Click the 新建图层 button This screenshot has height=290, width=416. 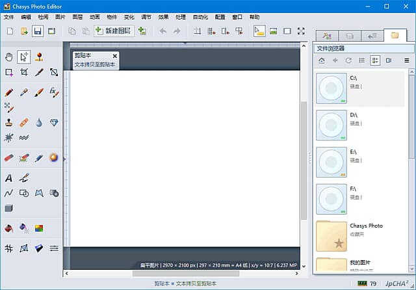(114, 31)
